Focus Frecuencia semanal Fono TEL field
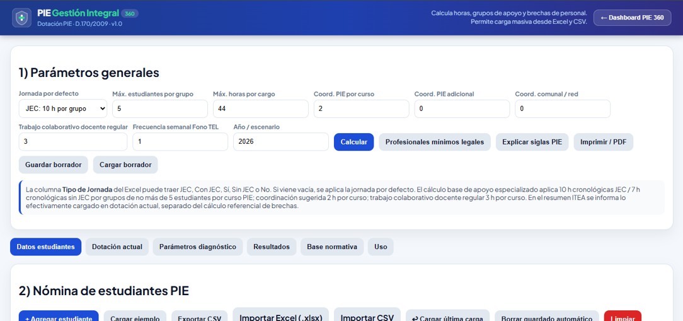Image resolution: width=683 pixels, height=321 pixels. click(180, 142)
